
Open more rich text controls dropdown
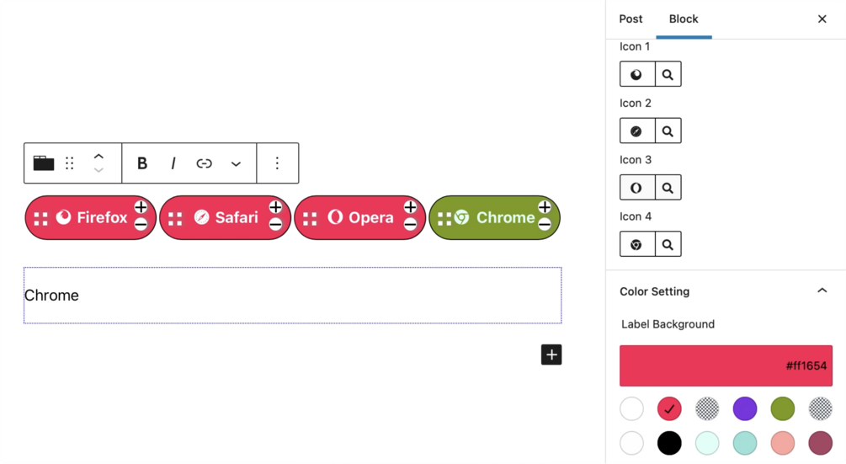tap(236, 163)
